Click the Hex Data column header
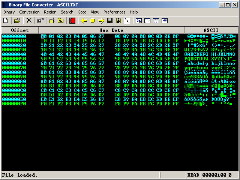The image size is (240, 180). pyautogui.click(x=111, y=30)
